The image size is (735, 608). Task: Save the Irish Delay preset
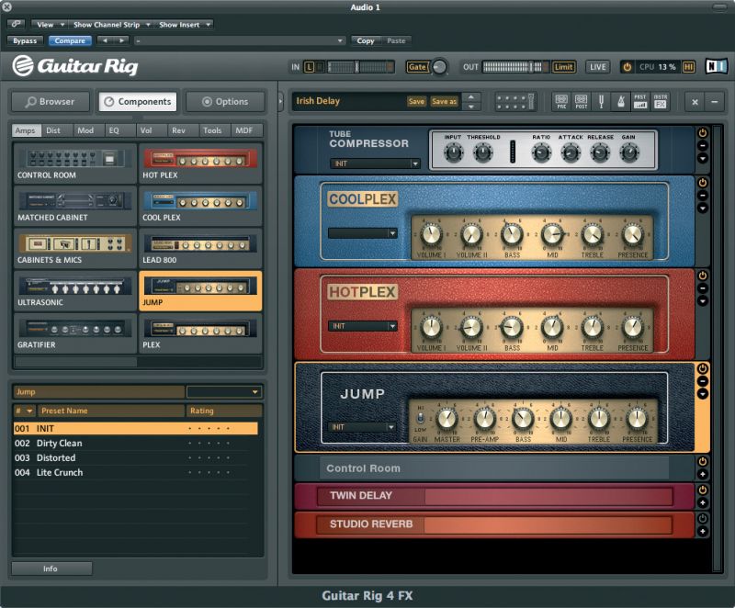pyautogui.click(x=416, y=101)
